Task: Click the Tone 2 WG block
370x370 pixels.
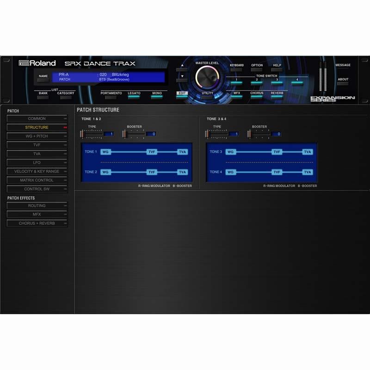Action: click(105, 172)
